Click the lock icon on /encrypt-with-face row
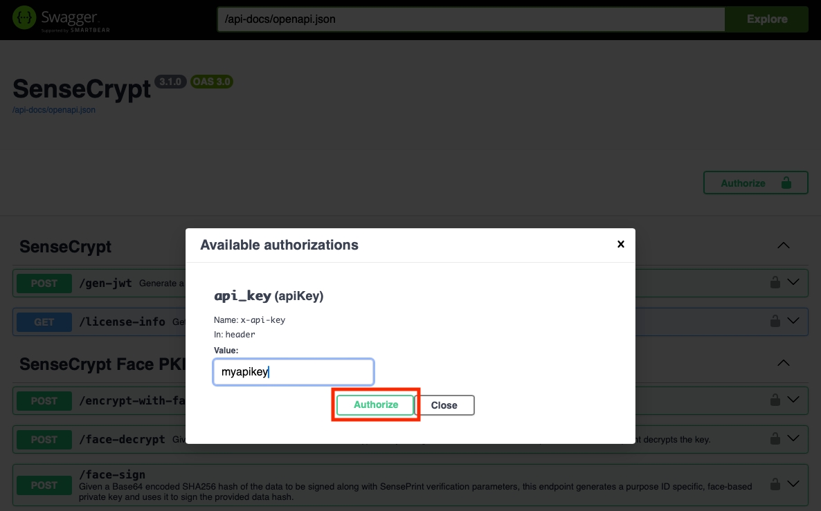Viewport: 821px width, 511px height. (x=775, y=400)
